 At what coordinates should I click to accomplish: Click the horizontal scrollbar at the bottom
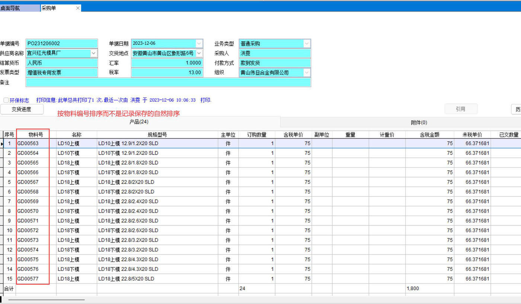click(x=47, y=300)
